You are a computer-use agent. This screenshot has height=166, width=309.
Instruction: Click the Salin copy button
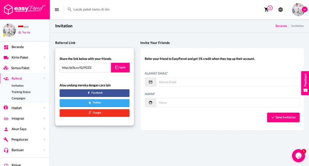120,67
